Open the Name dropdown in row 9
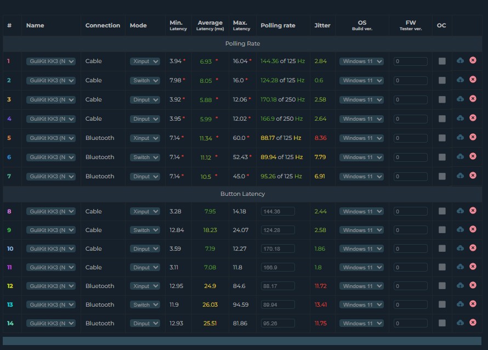The width and height of the screenshot is (488, 350). [x=51, y=230]
